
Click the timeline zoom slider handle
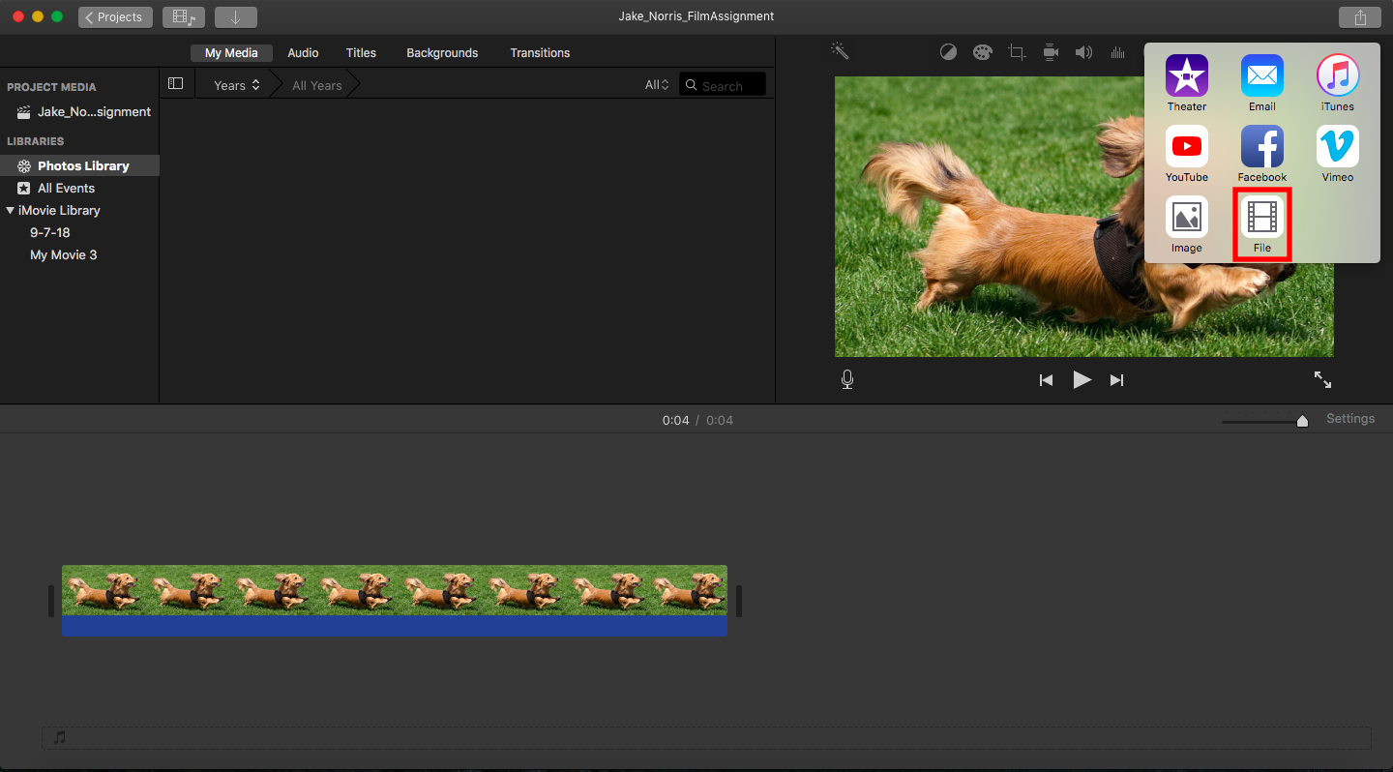(1302, 421)
